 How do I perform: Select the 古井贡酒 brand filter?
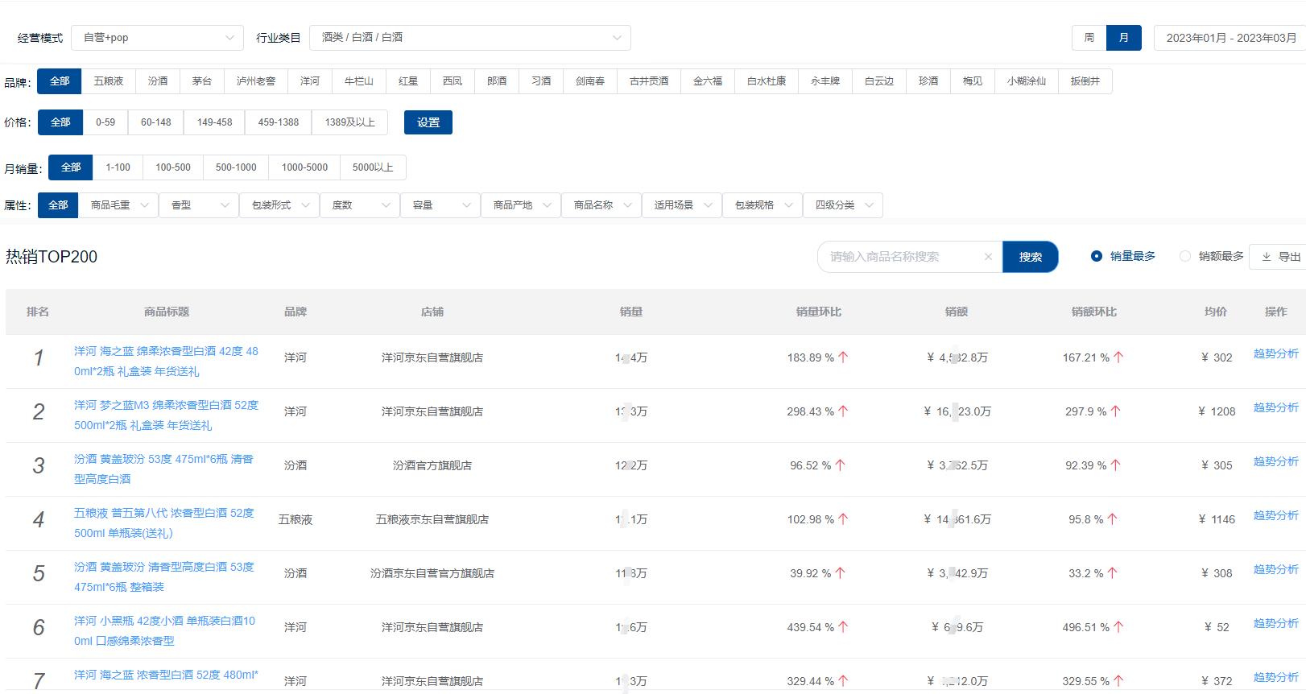click(x=649, y=81)
